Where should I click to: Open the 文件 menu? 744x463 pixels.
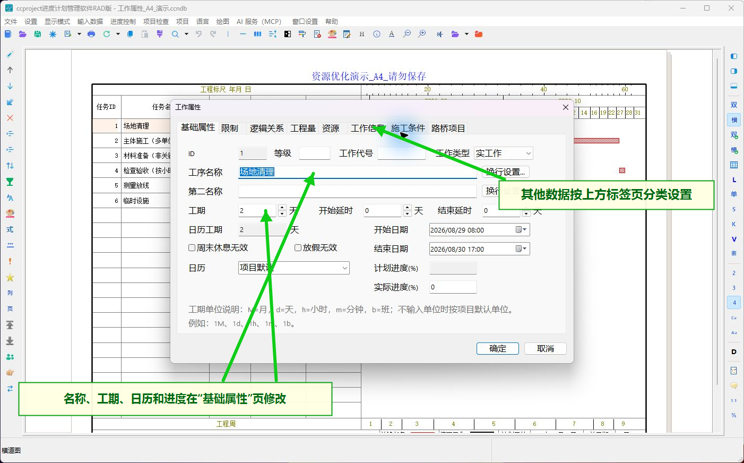click(x=11, y=21)
